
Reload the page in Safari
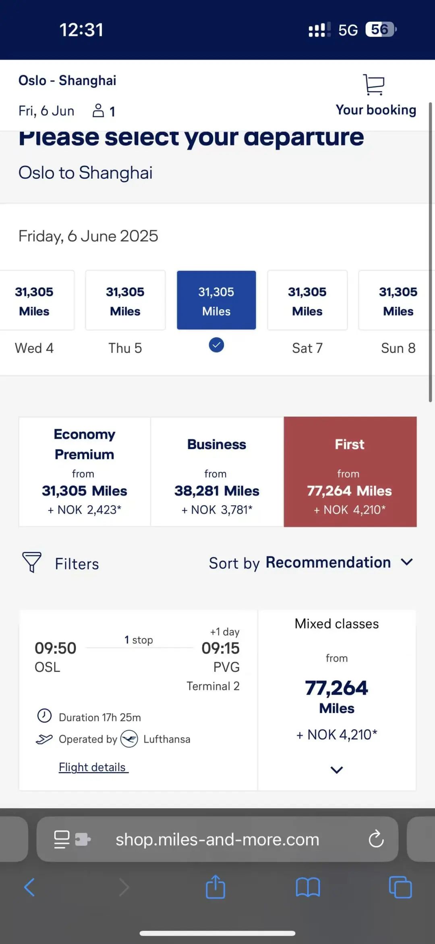coord(376,839)
